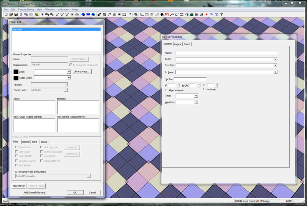The image size is (307, 206).
Task: Open the Texture Sizing menu
Action: coord(26,9)
